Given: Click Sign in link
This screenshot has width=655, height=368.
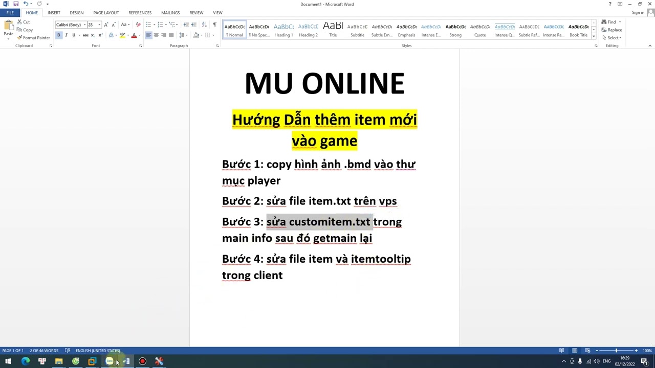Looking at the screenshot, I should tap(638, 13).
